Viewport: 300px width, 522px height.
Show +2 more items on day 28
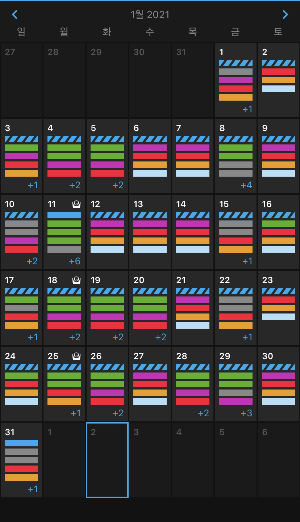pos(204,413)
